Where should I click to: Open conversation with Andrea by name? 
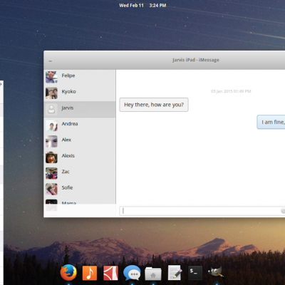(x=70, y=123)
